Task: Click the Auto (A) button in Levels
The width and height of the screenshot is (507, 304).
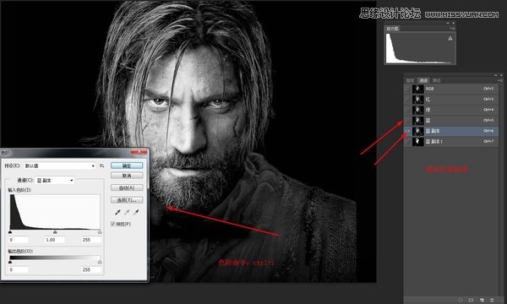Action: tap(127, 187)
